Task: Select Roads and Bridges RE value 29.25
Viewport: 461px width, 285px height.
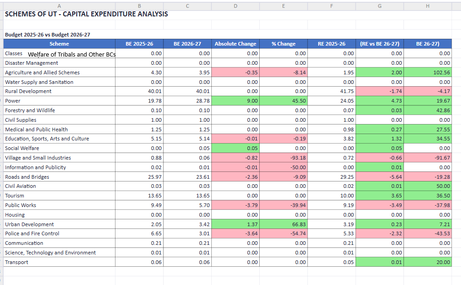Action: (332, 177)
